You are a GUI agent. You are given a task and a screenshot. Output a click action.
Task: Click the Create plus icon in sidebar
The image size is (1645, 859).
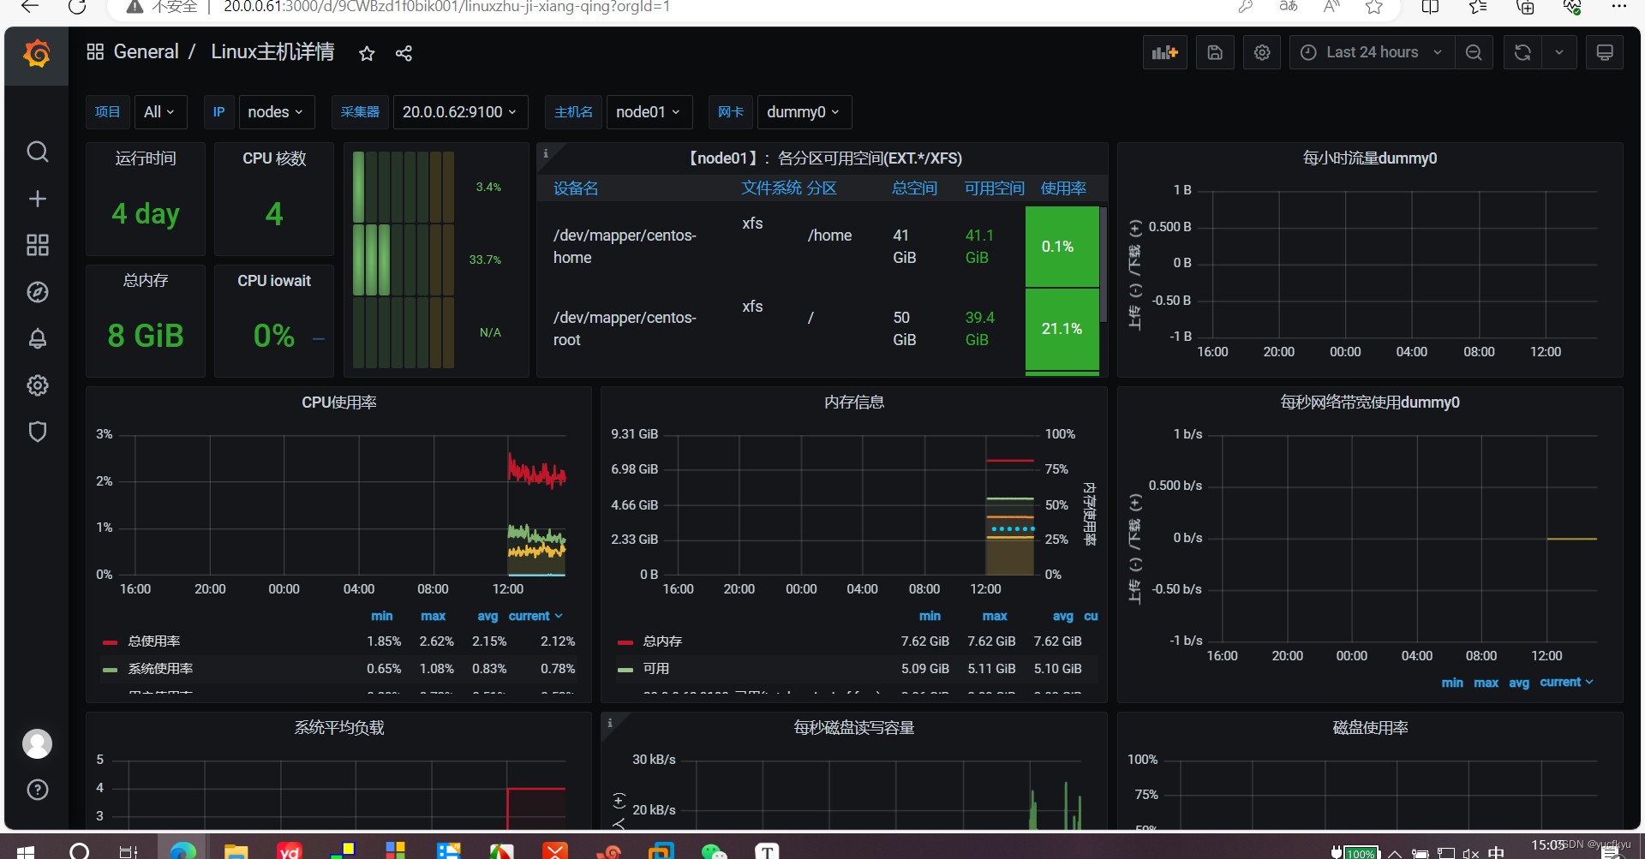[37, 199]
